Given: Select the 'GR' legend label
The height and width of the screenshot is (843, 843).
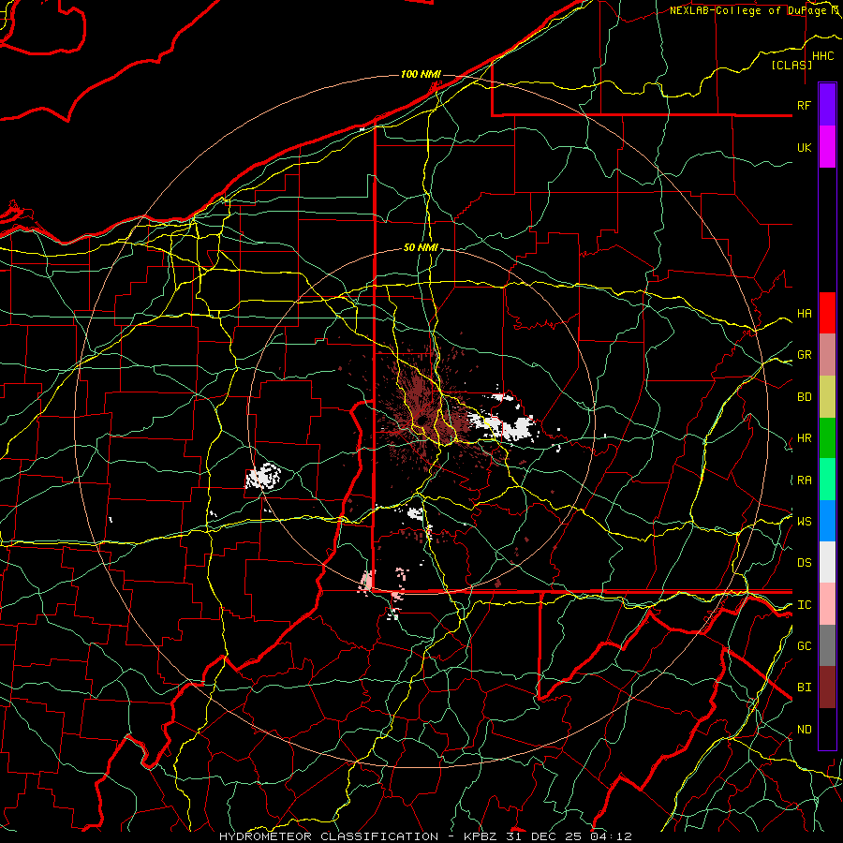Looking at the screenshot, I should coord(804,355).
